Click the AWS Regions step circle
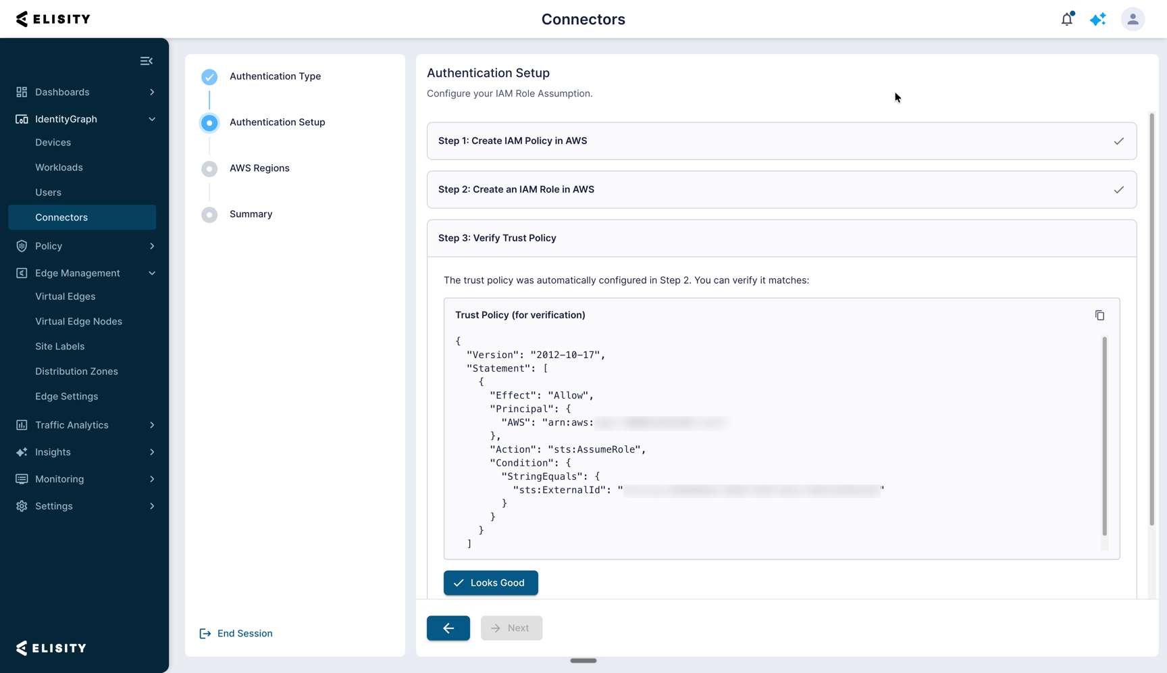Viewport: 1167px width, 673px height. tap(209, 168)
